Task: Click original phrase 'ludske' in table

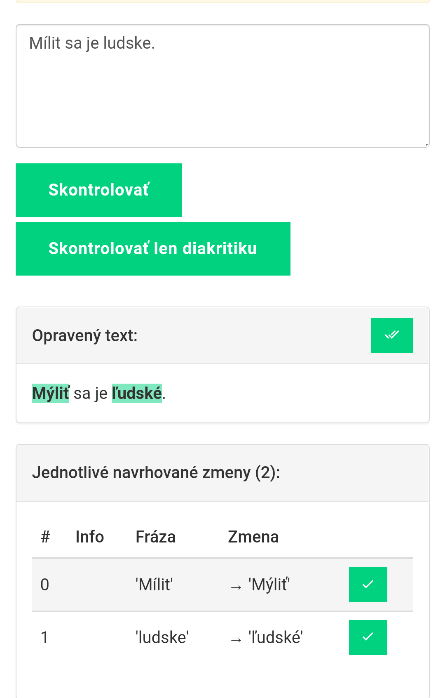Action: click(162, 637)
